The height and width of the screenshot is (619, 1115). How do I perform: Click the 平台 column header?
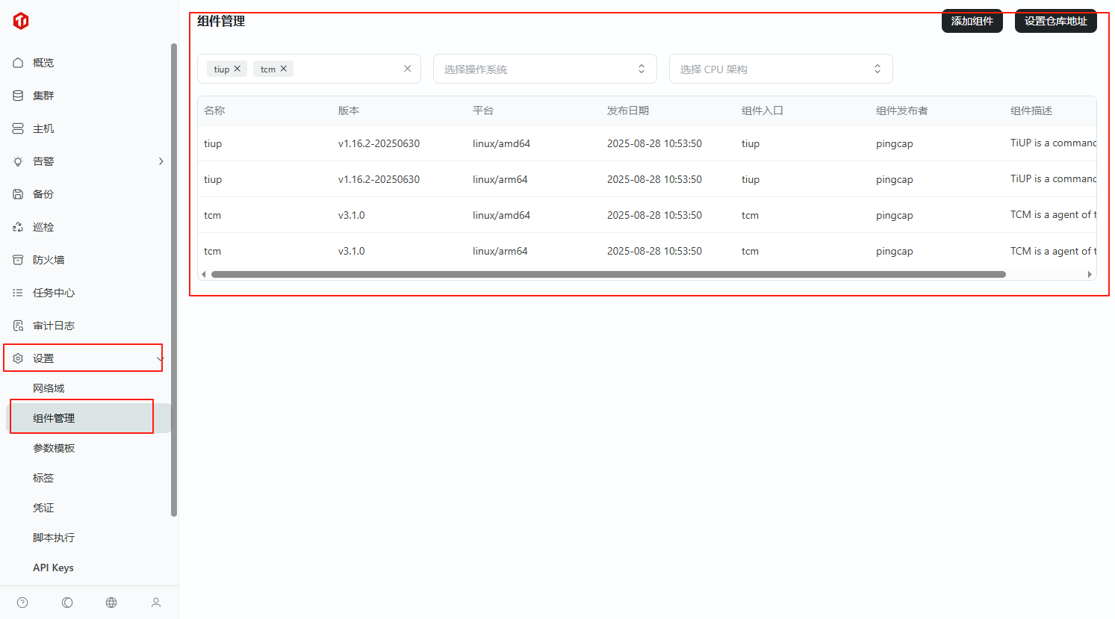click(483, 111)
